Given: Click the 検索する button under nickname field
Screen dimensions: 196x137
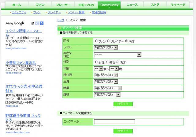Looking at the screenshot, I should pos(123,131).
